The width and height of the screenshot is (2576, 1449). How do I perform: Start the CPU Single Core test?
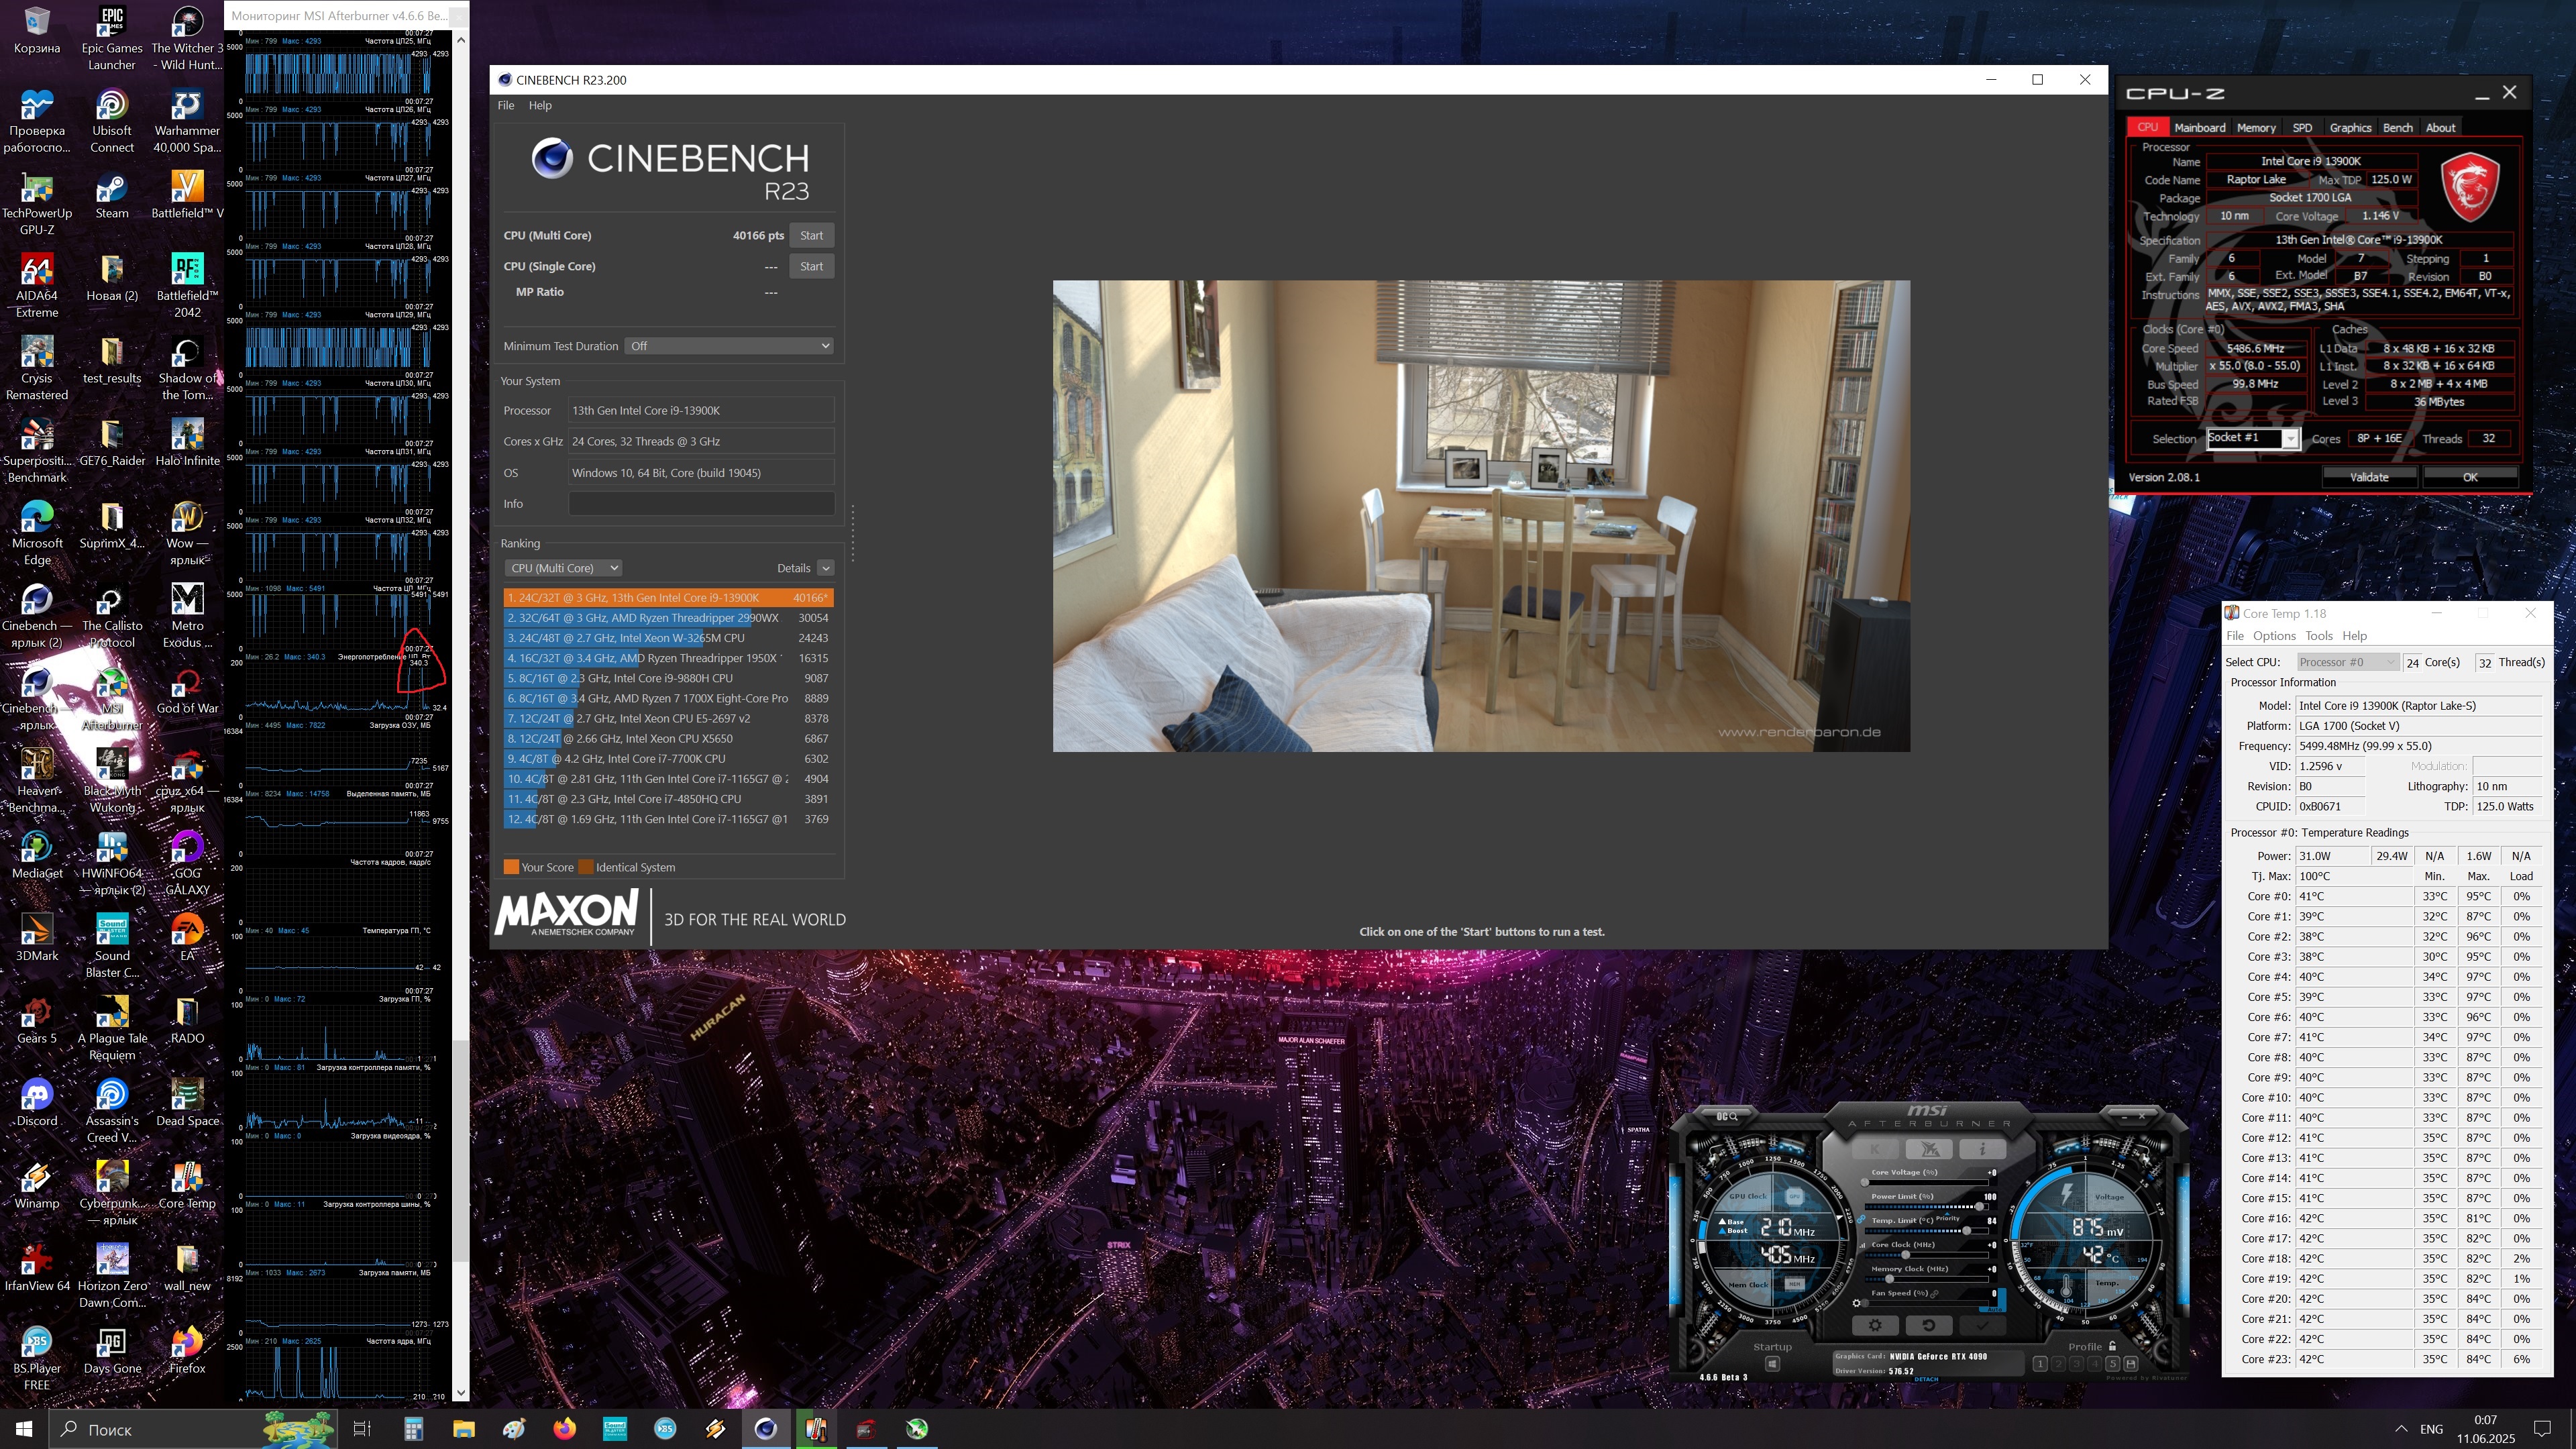[811, 266]
